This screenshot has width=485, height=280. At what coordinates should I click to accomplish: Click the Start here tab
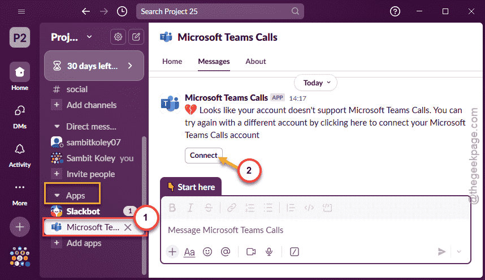tap(191, 187)
